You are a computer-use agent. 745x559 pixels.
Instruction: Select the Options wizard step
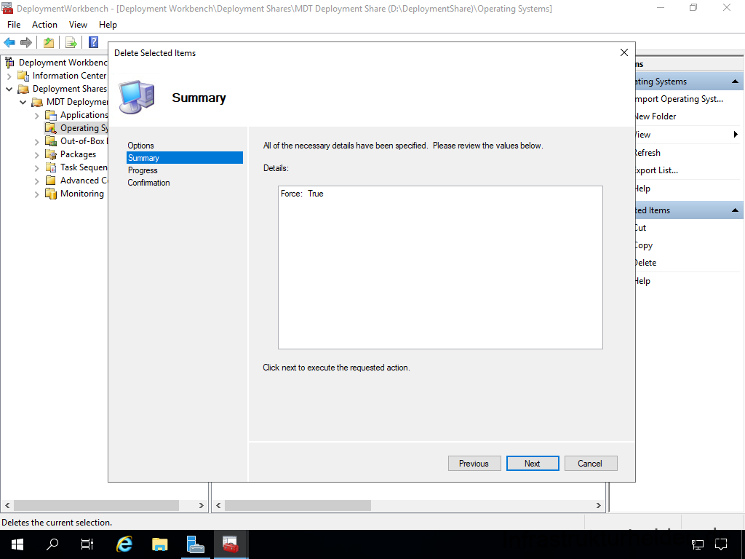(x=140, y=146)
